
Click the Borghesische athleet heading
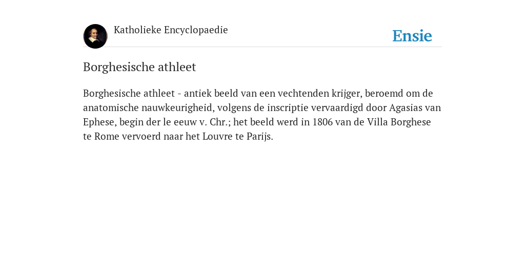coord(139,67)
